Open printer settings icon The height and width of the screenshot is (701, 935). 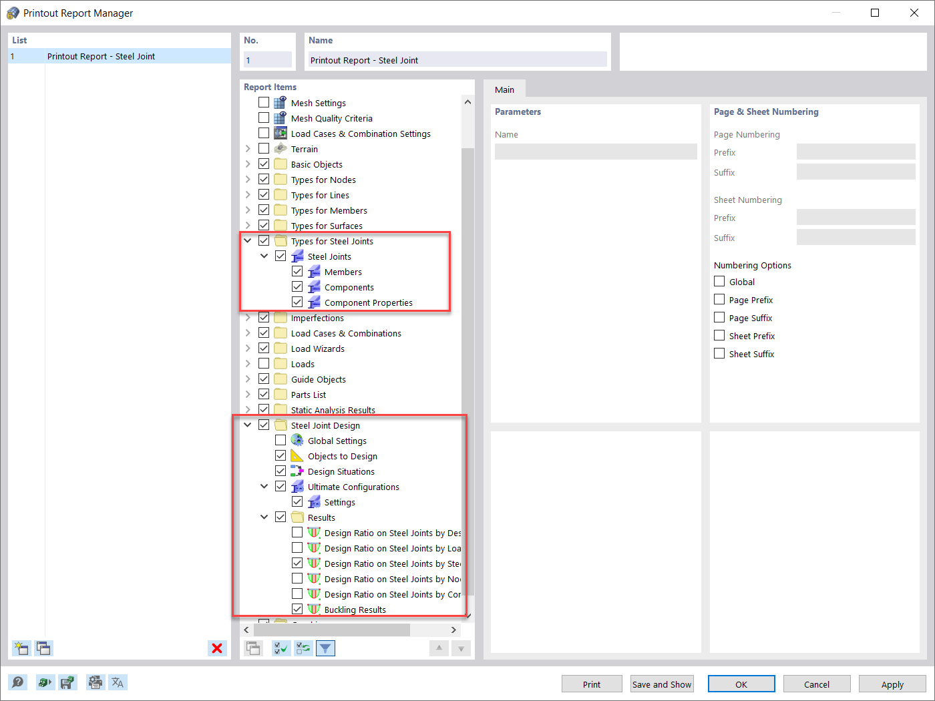coord(95,682)
